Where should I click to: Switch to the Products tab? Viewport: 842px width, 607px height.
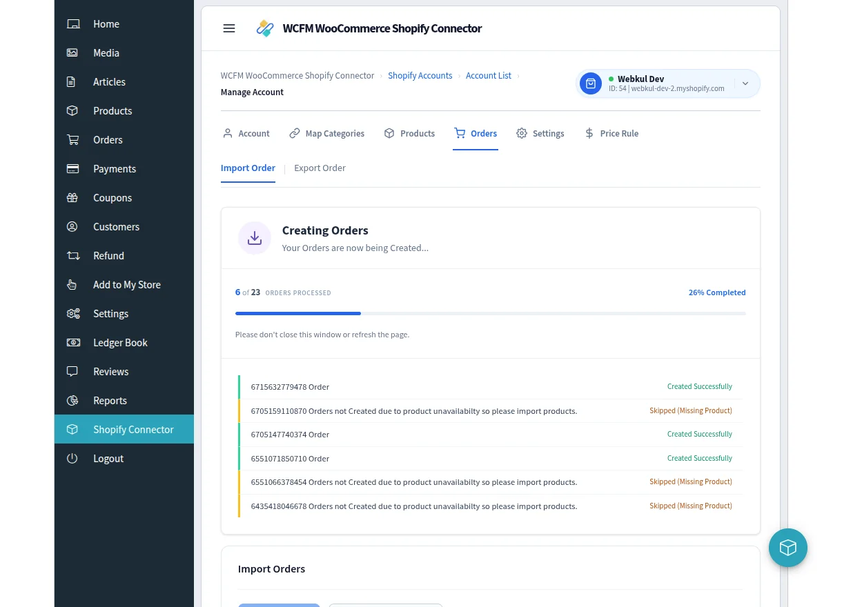409,134
